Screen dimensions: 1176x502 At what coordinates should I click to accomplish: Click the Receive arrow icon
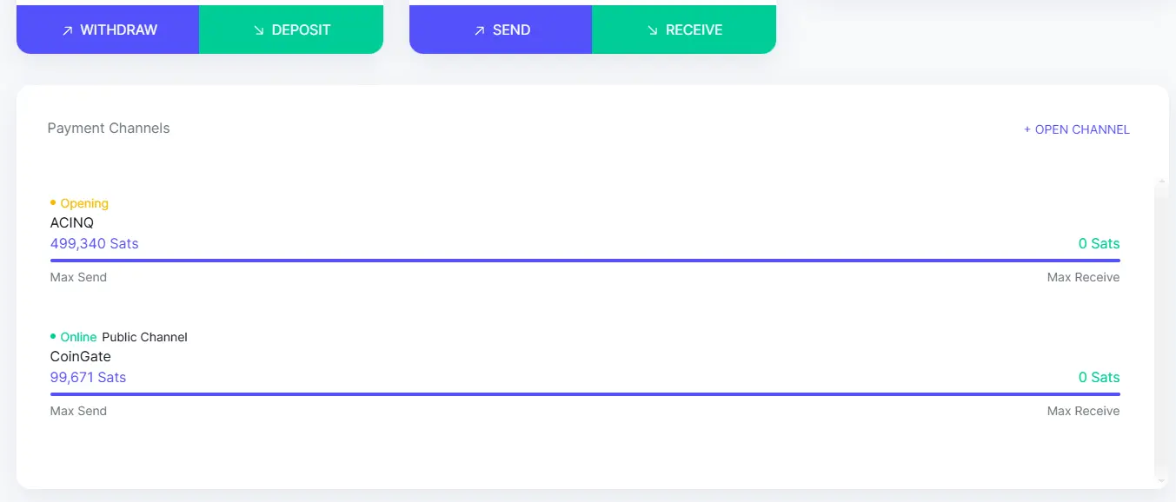(x=653, y=30)
